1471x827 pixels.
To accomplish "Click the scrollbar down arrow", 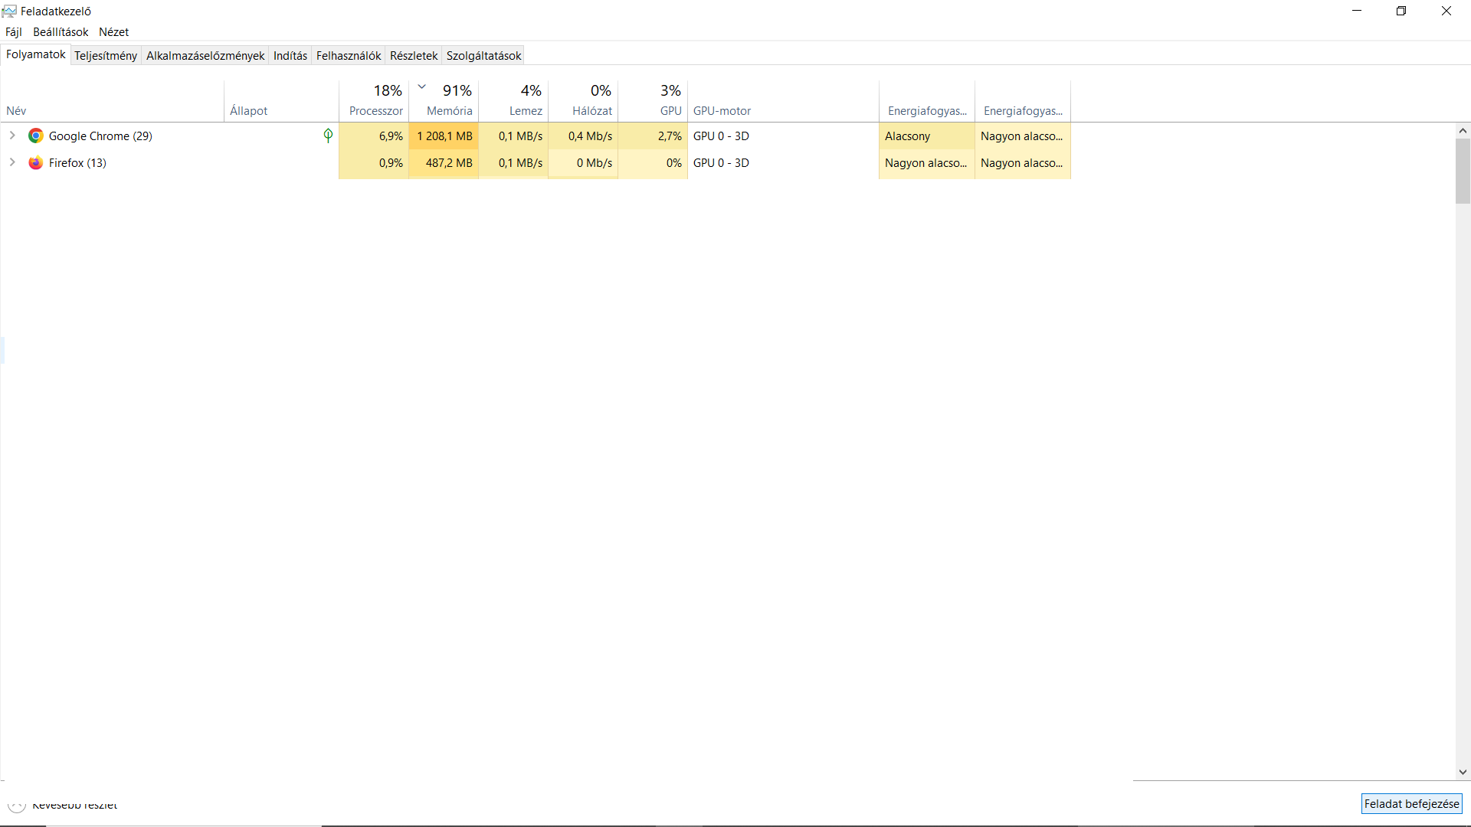I will point(1463,773).
